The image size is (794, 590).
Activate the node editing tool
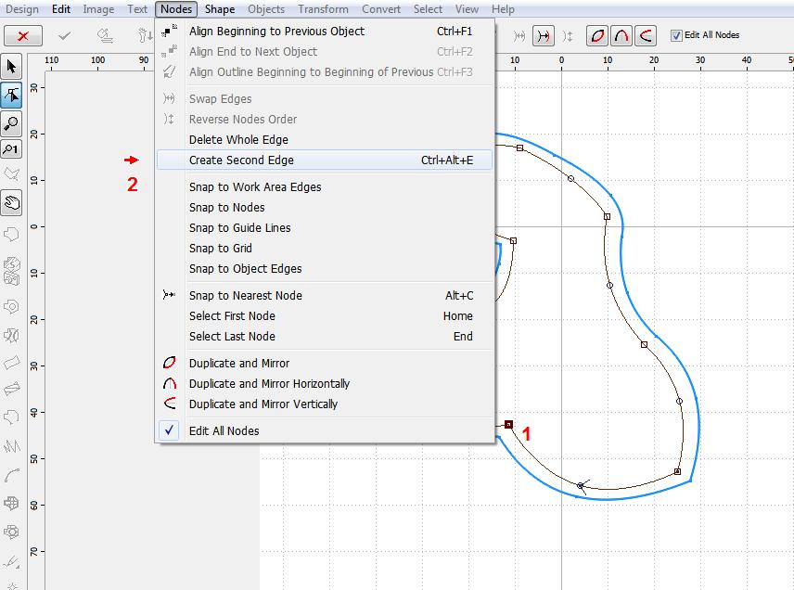click(x=12, y=94)
